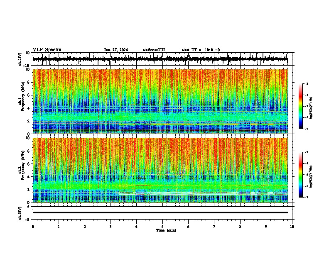Click the ch.3(V) axis label
329x254 pixels.
click(20, 213)
